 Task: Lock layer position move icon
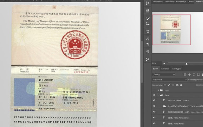click(173, 85)
